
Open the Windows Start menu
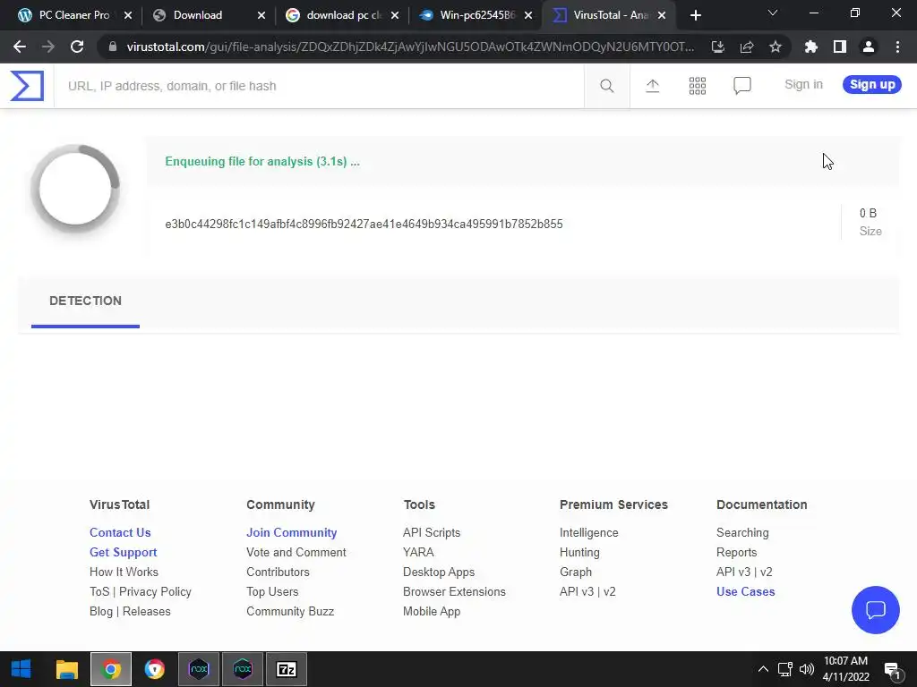(x=21, y=669)
